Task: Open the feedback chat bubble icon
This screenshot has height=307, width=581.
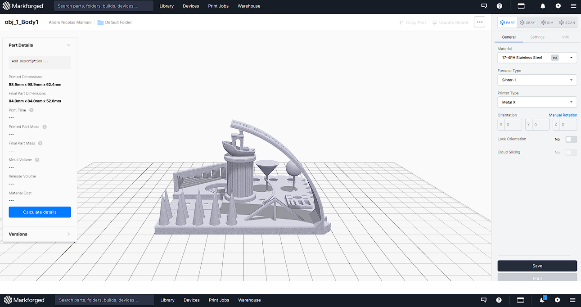Action: 484,6
